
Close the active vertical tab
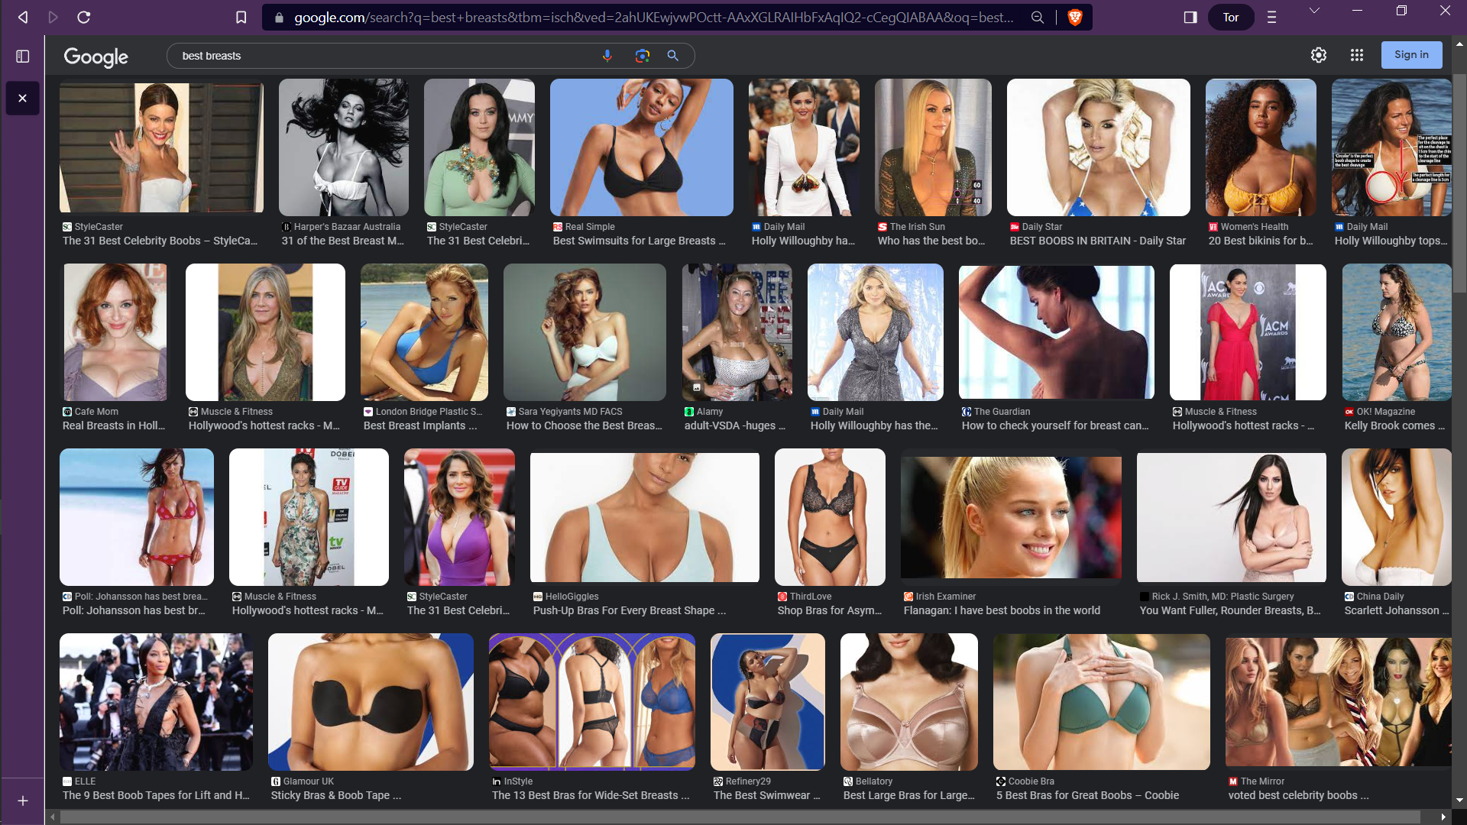[x=23, y=99]
